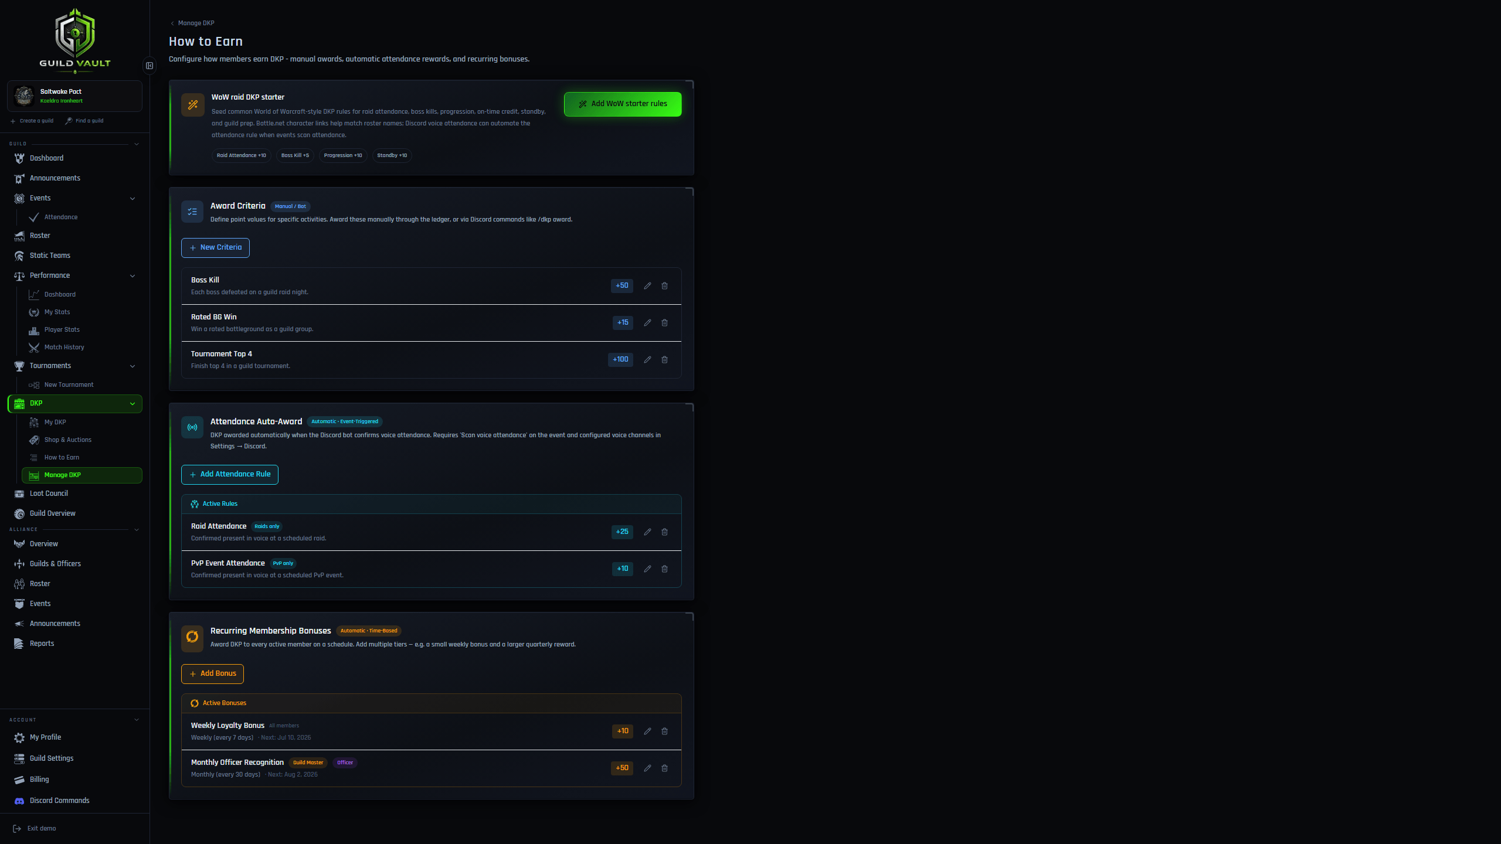Edit the Weekly Loyalty Bonus
This screenshot has height=844, width=1501.
pos(647,731)
